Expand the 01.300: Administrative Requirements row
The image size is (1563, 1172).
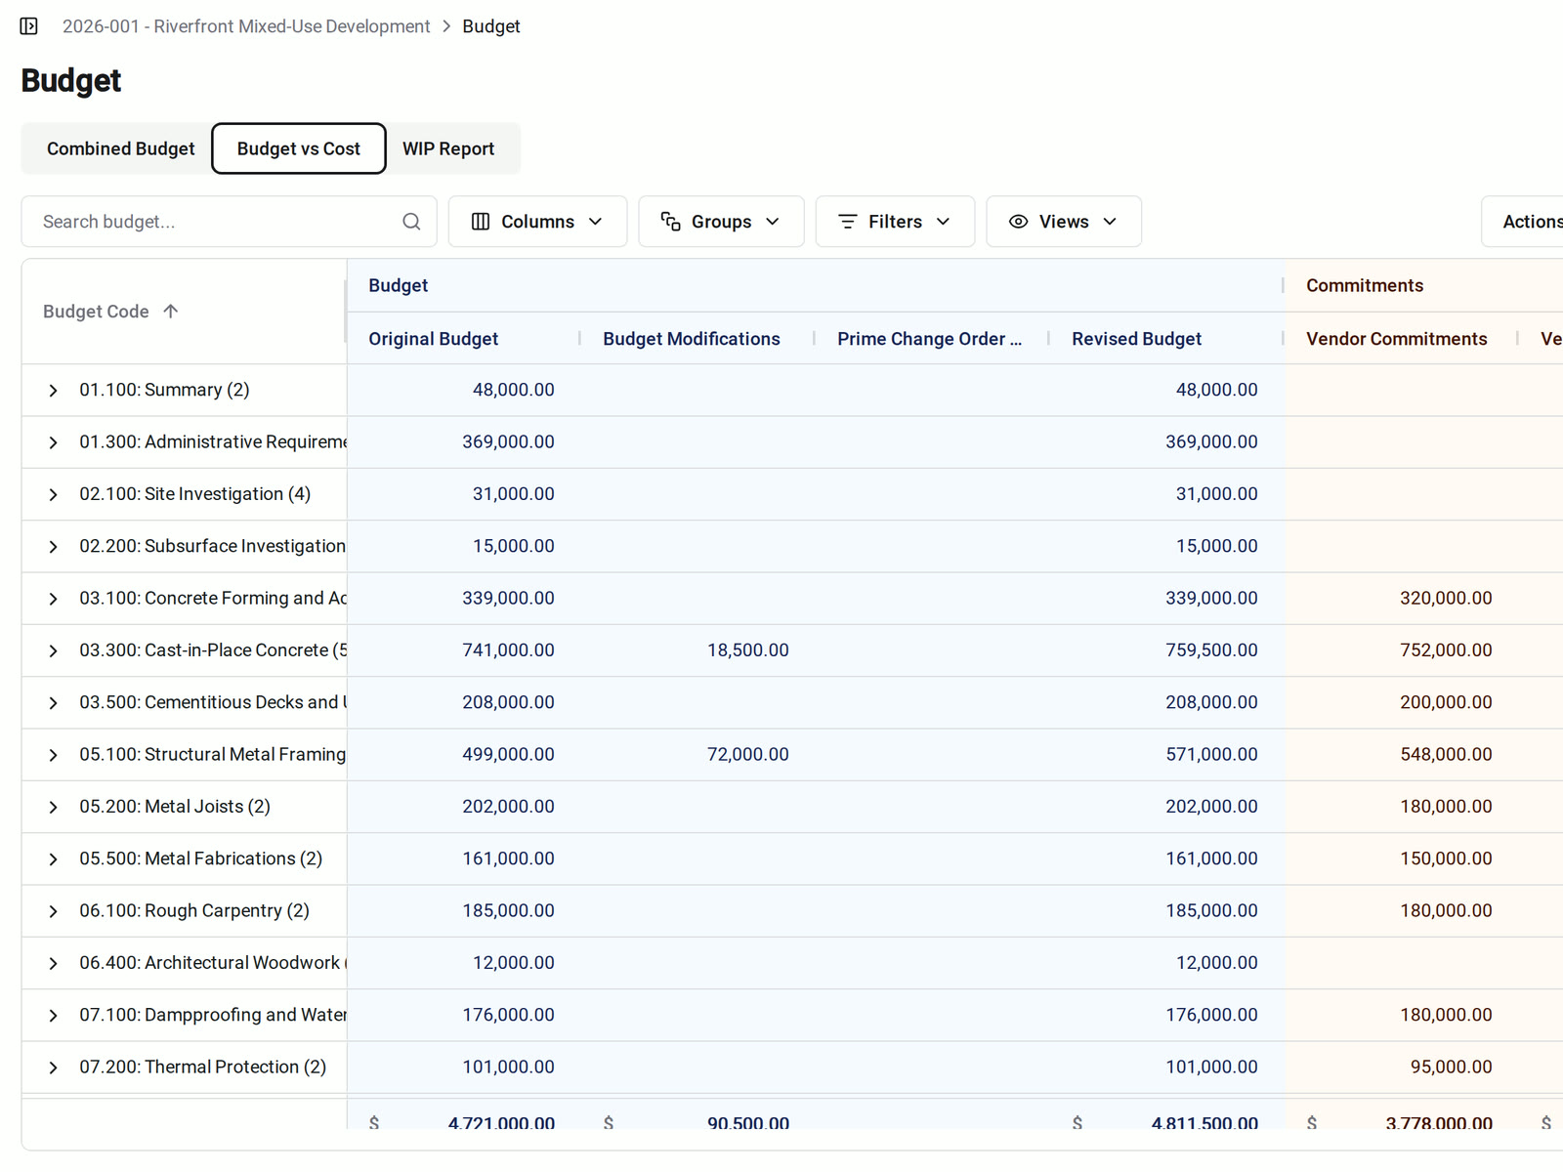pos(54,442)
